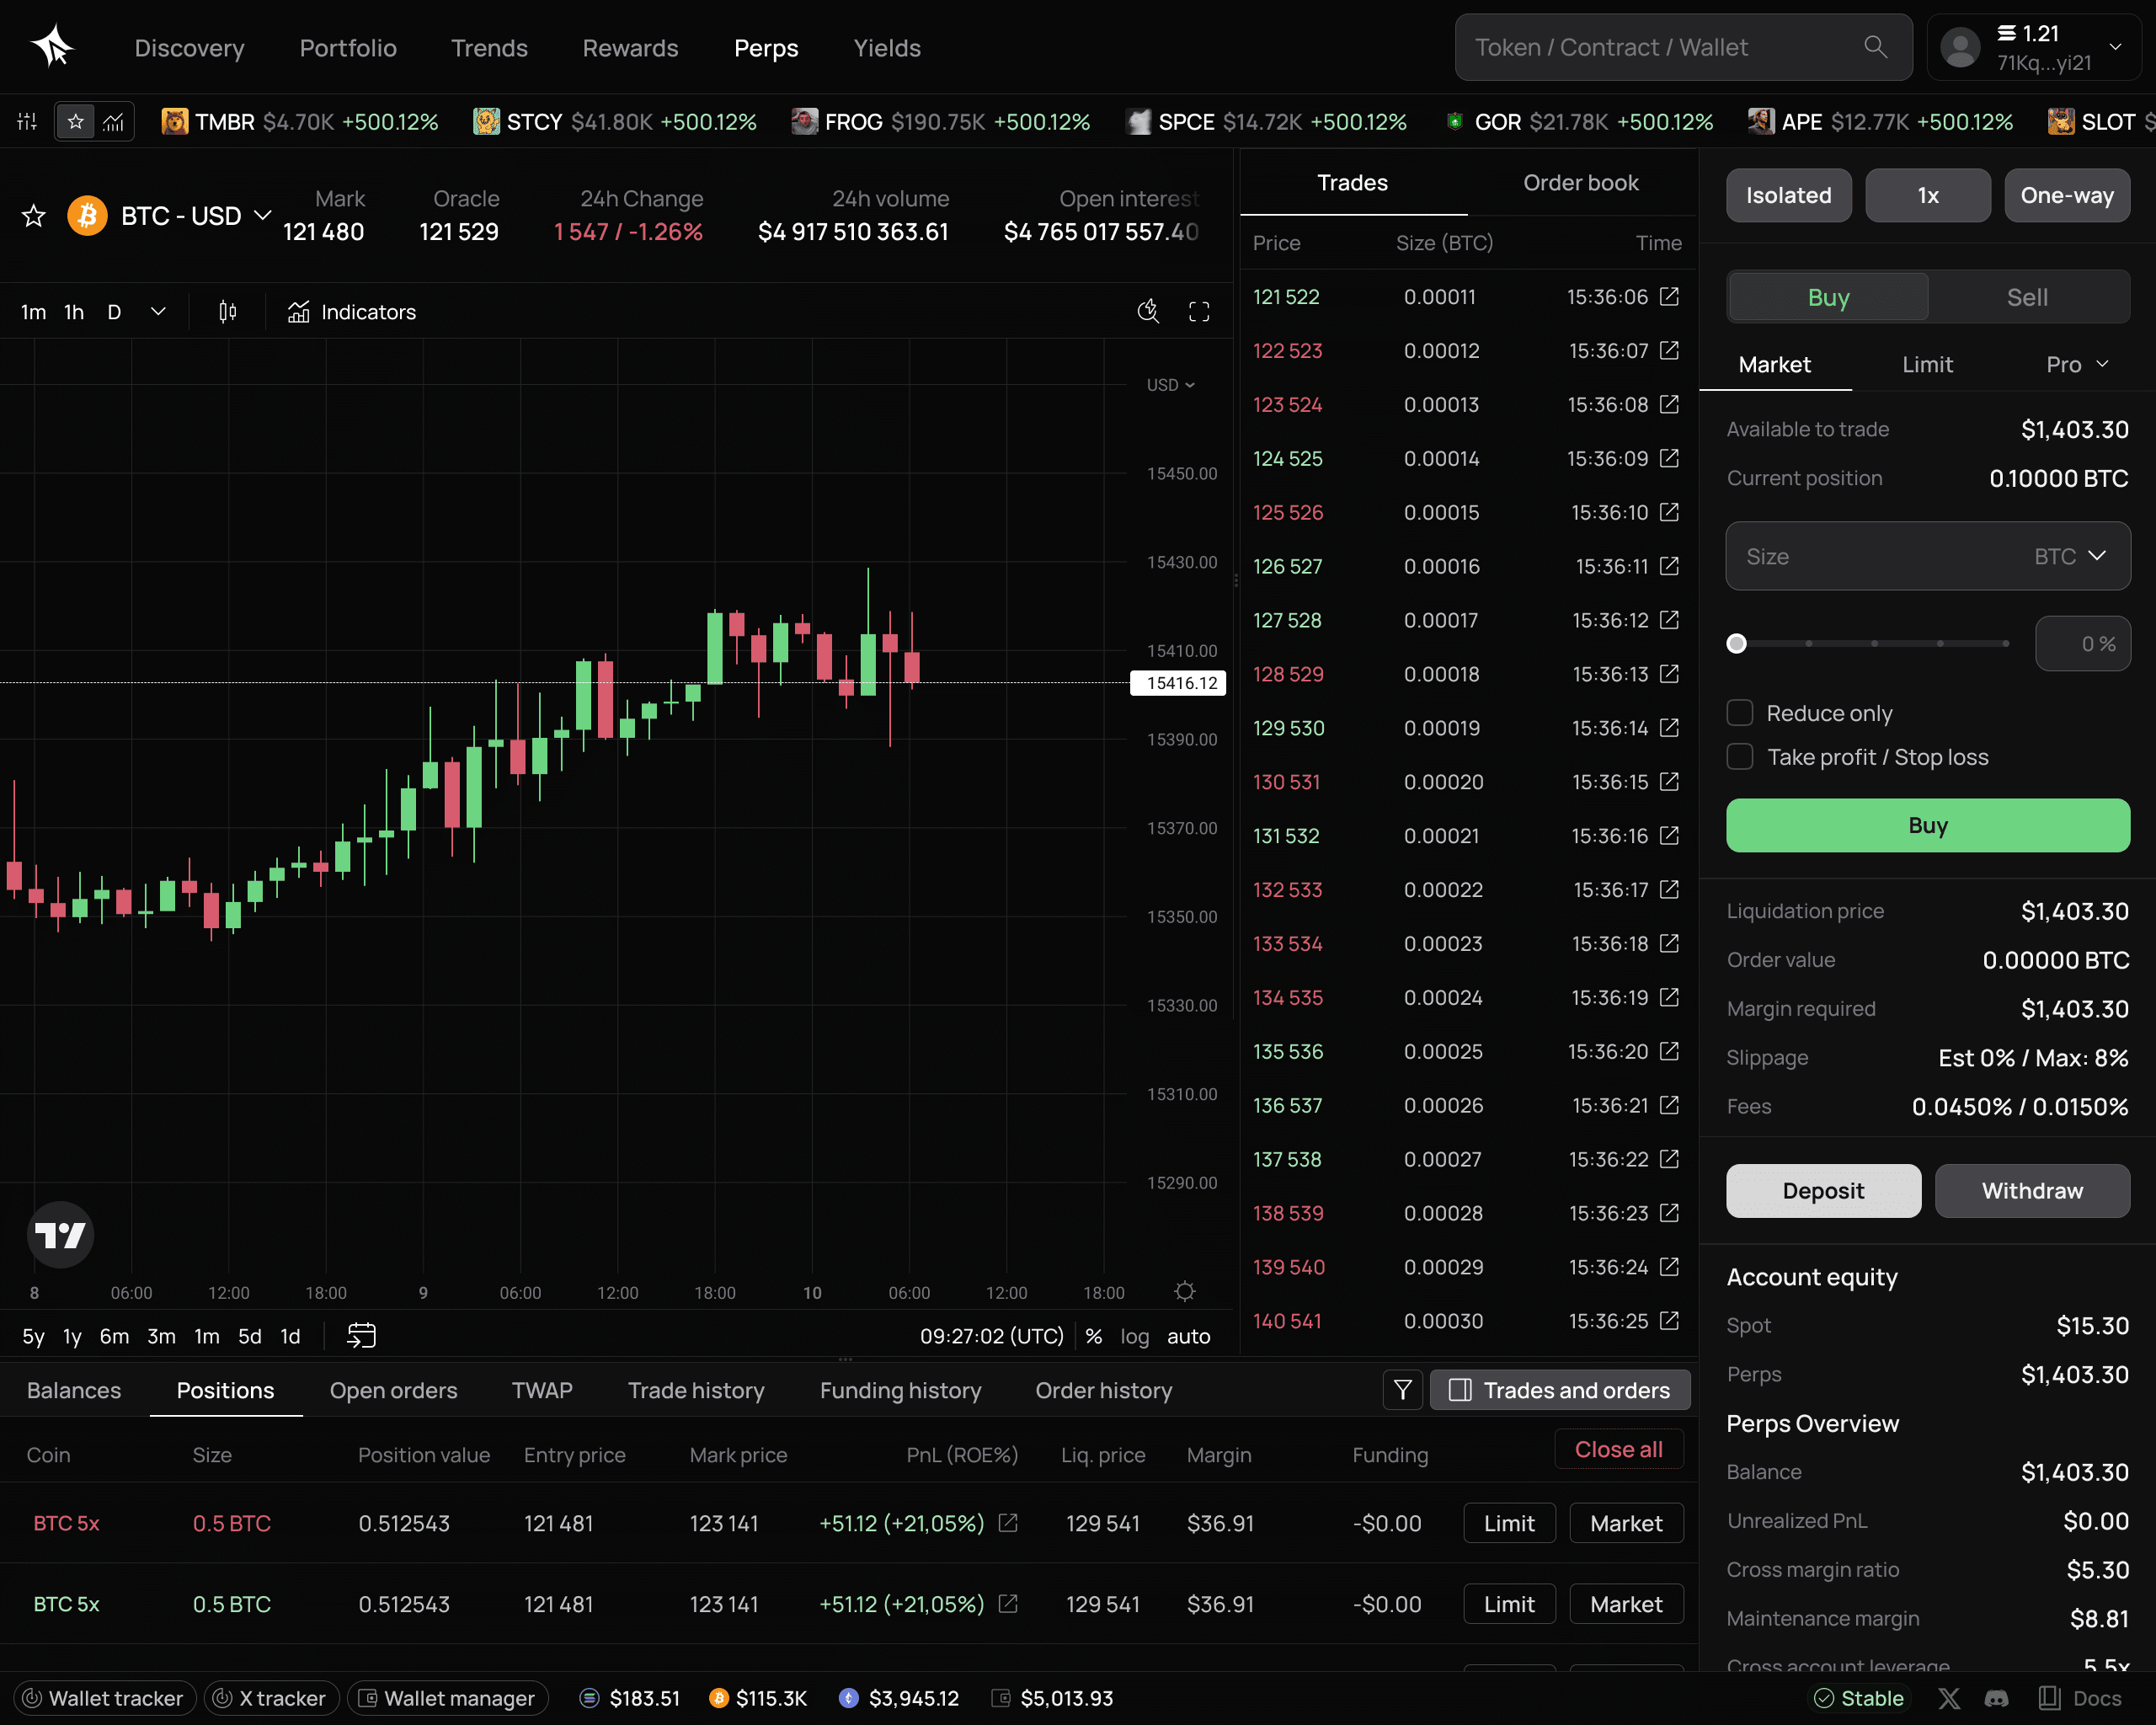Open the ticker filter settings sliders icon
The height and width of the screenshot is (1725, 2156).
(x=25, y=121)
